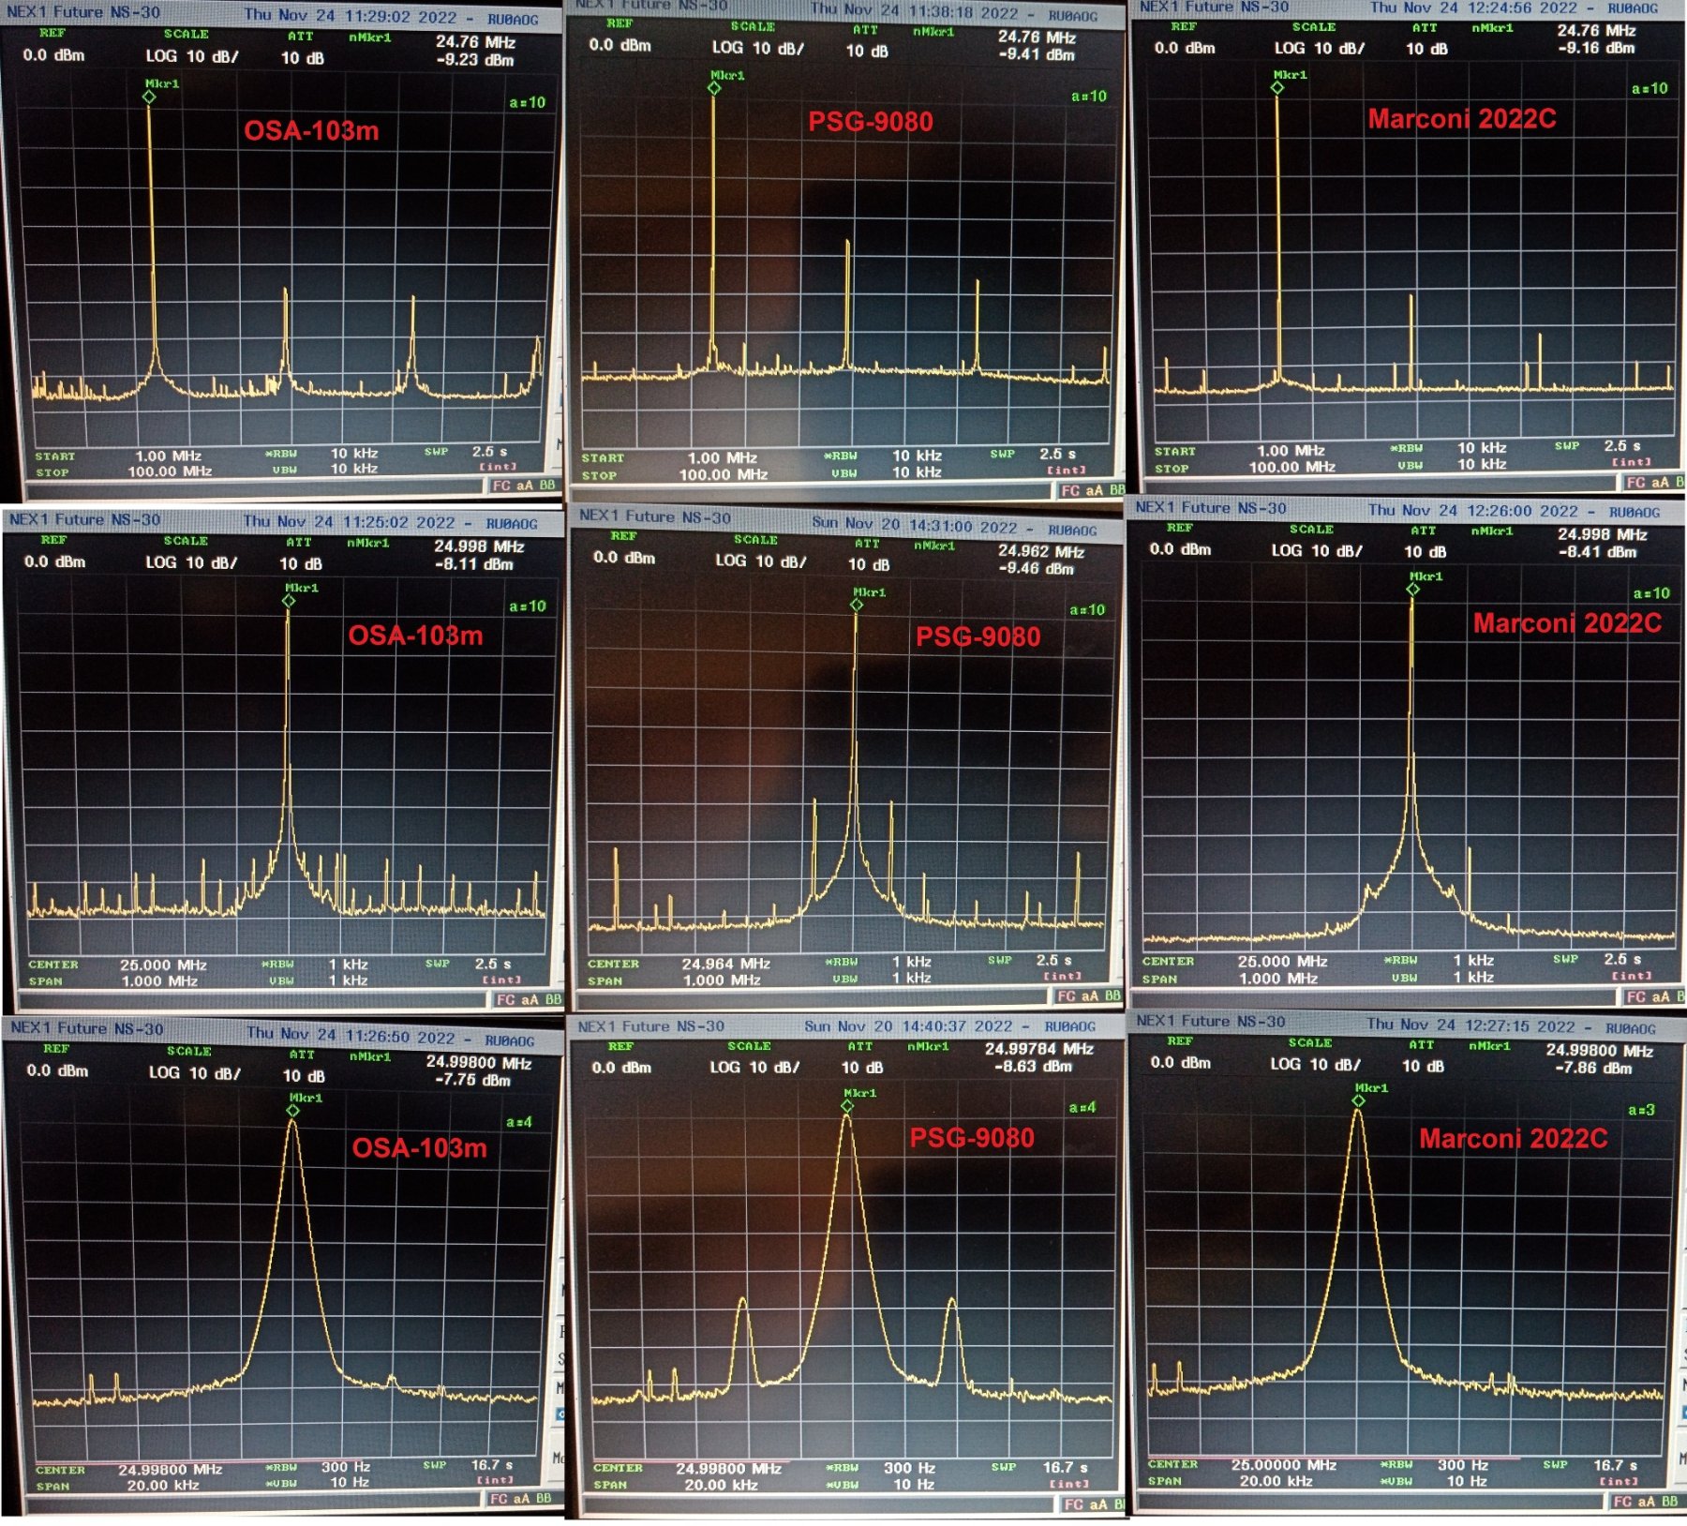Select the -9.23 dBm marker reading

tap(475, 60)
